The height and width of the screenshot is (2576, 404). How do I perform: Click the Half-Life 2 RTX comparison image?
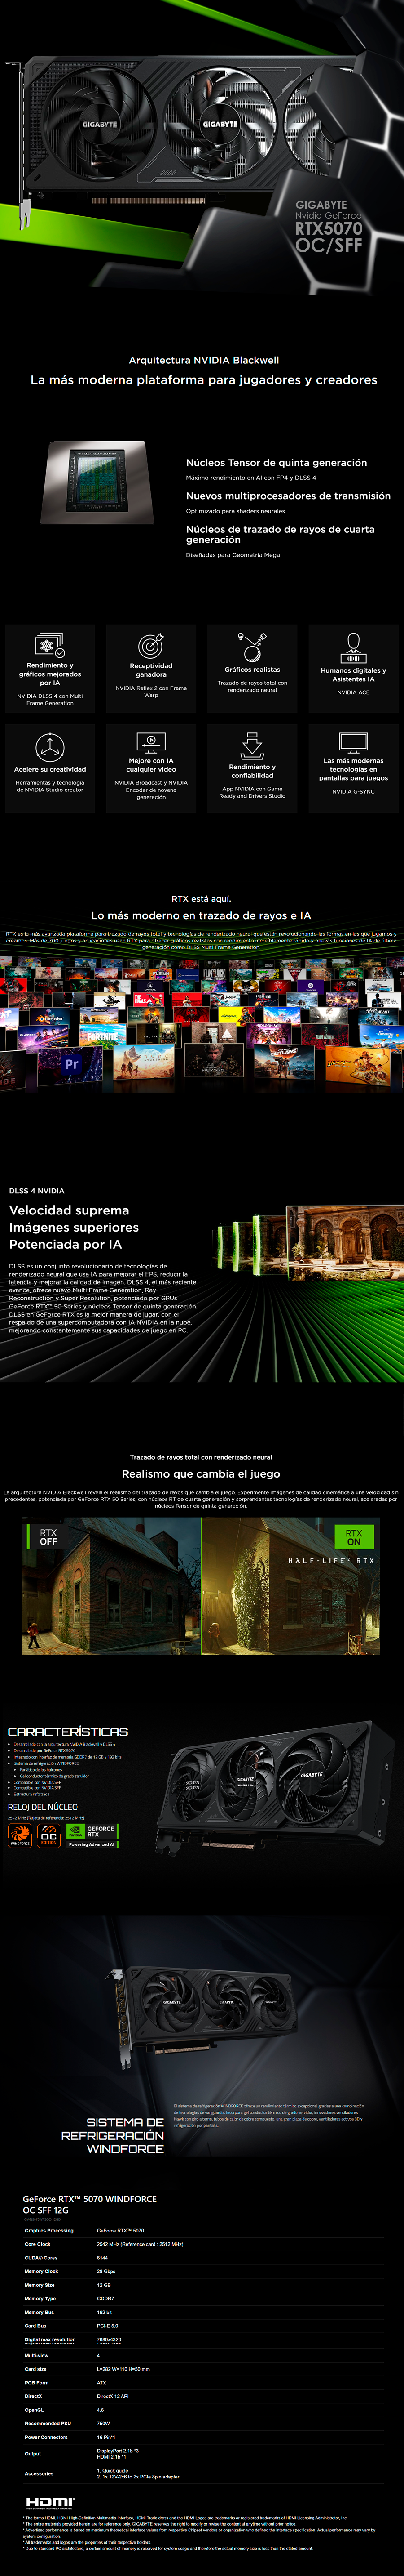click(x=202, y=1585)
